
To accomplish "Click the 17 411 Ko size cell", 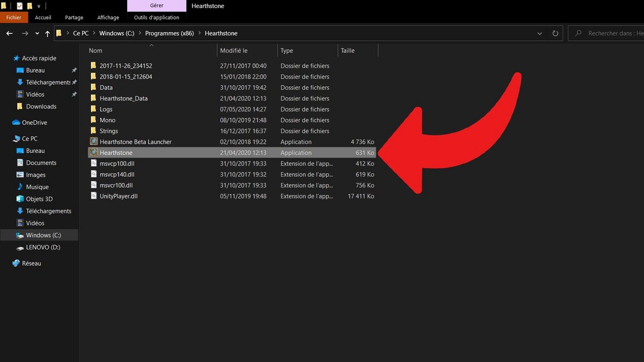I will 361,196.
